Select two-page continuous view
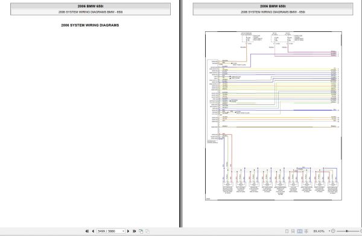362x236 pixels. point(306,231)
